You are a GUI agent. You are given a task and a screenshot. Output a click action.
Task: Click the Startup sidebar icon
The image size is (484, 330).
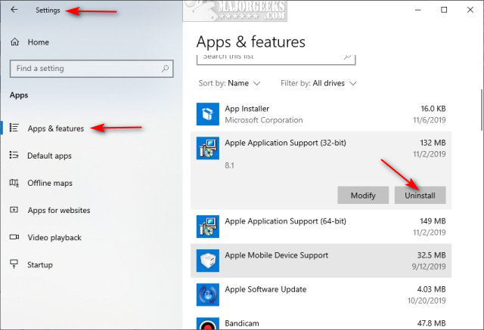[14, 264]
